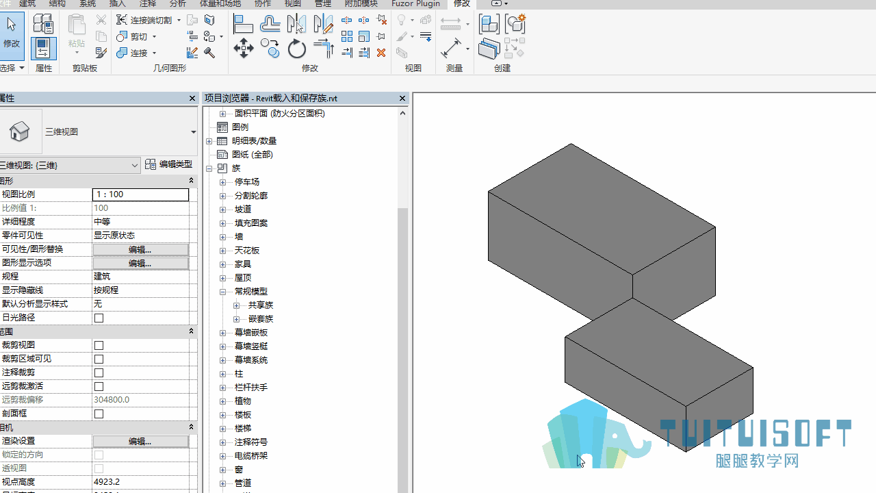Select Mirror - Pick Axis tool

[296, 25]
